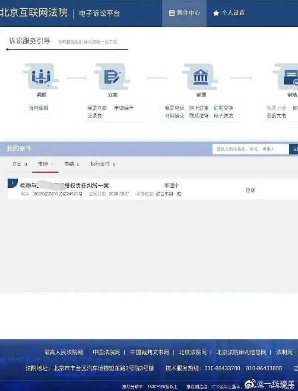Open the 侵权责任纠纷一案 case title
This screenshot has height=391, width=298.
click(64, 186)
